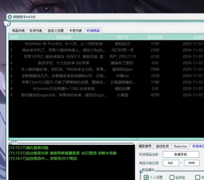Open the 爆款搜寻 tab
Viewport: 204px width, 180px height.
point(144,146)
